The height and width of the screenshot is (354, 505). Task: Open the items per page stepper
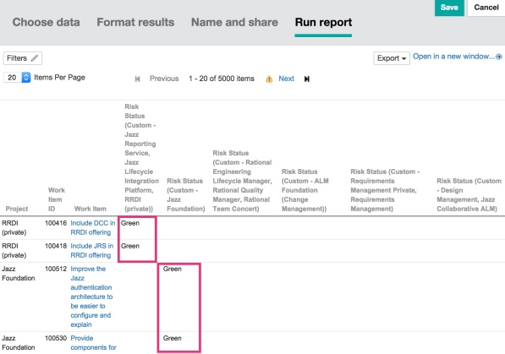[26, 78]
